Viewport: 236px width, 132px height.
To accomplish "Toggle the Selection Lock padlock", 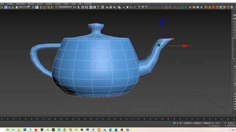I will pos(177,123).
